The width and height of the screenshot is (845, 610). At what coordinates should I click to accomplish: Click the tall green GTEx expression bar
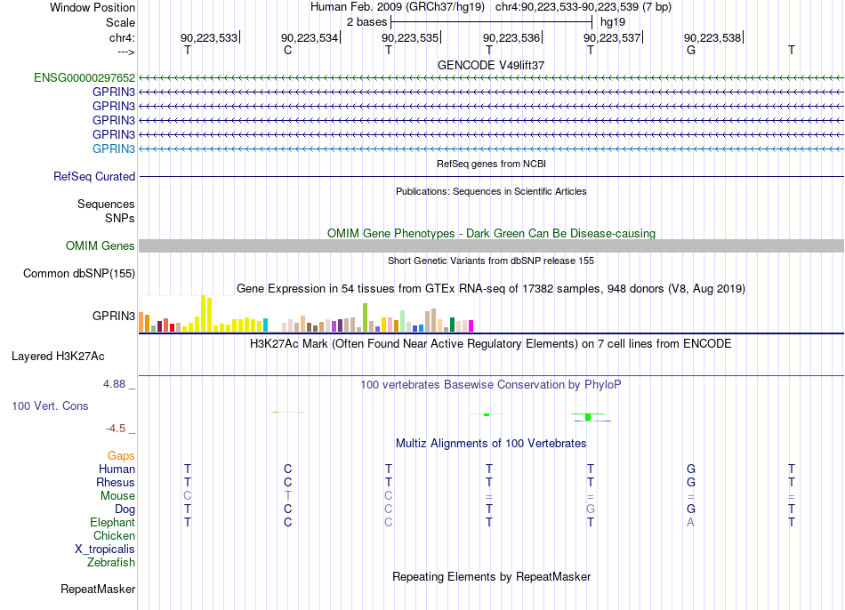click(x=365, y=317)
